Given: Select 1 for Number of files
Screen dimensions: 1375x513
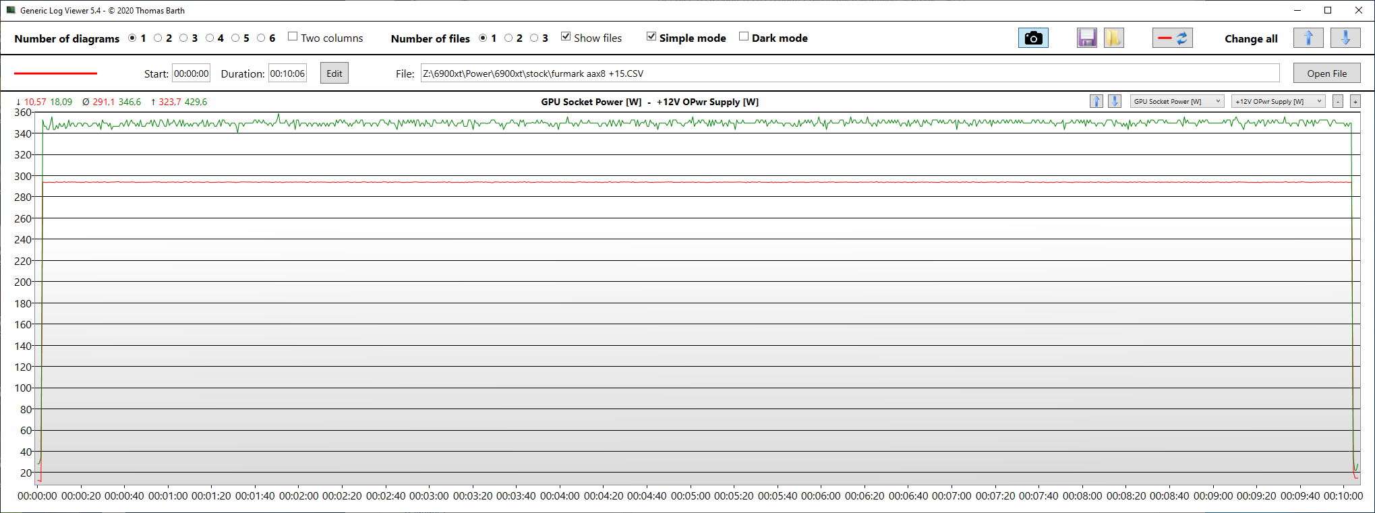Looking at the screenshot, I should [483, 38].
